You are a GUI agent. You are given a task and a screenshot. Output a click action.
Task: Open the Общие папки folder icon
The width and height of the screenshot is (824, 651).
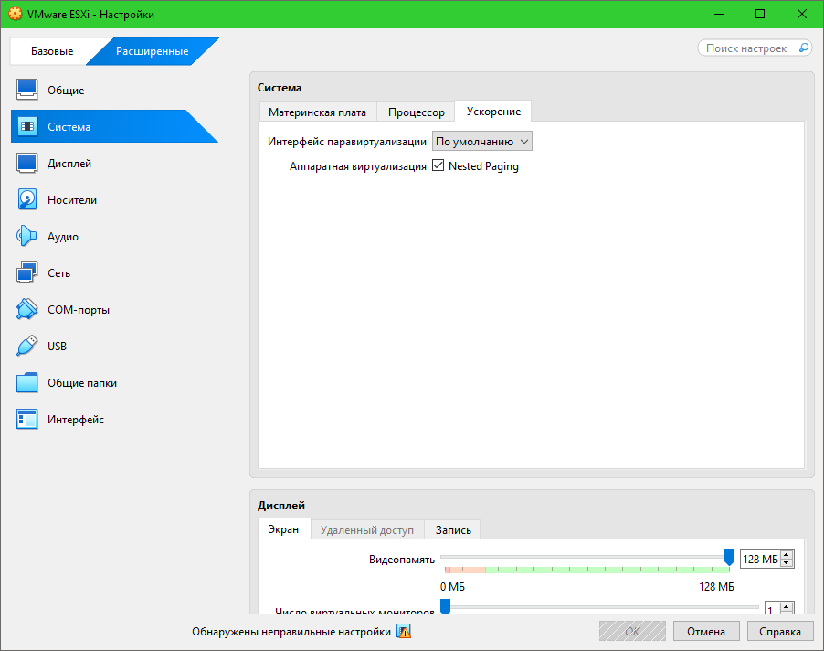pos(27,382)
